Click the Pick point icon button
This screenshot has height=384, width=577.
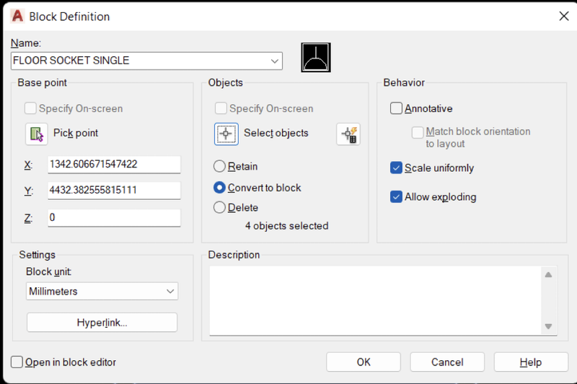point(37,134)
